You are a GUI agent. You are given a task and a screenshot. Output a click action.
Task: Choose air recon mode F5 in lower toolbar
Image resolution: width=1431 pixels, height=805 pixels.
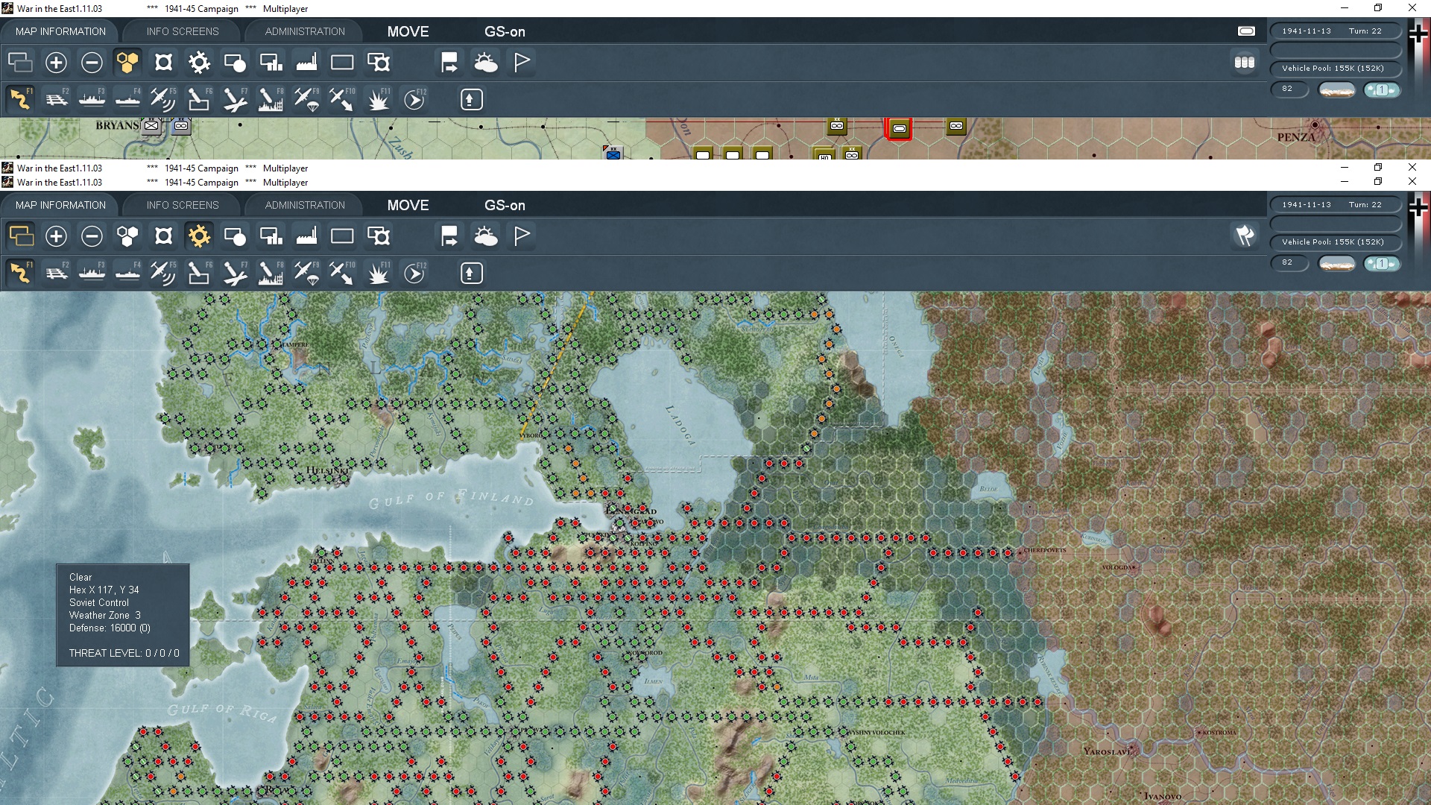point(162,274)
